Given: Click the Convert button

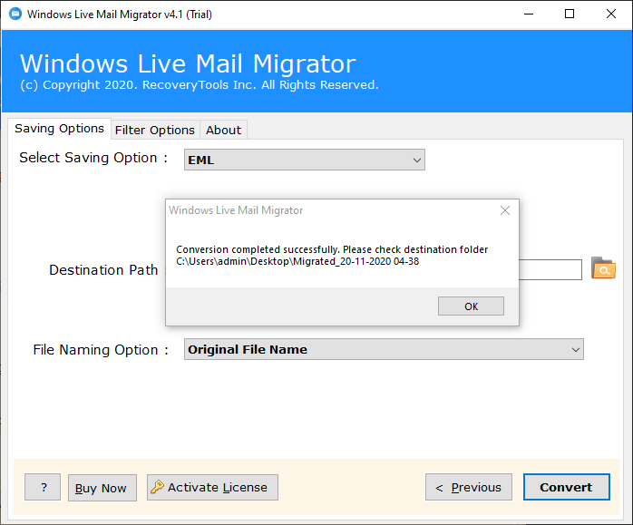Looking at the screenshot, I should coord(567,487).
